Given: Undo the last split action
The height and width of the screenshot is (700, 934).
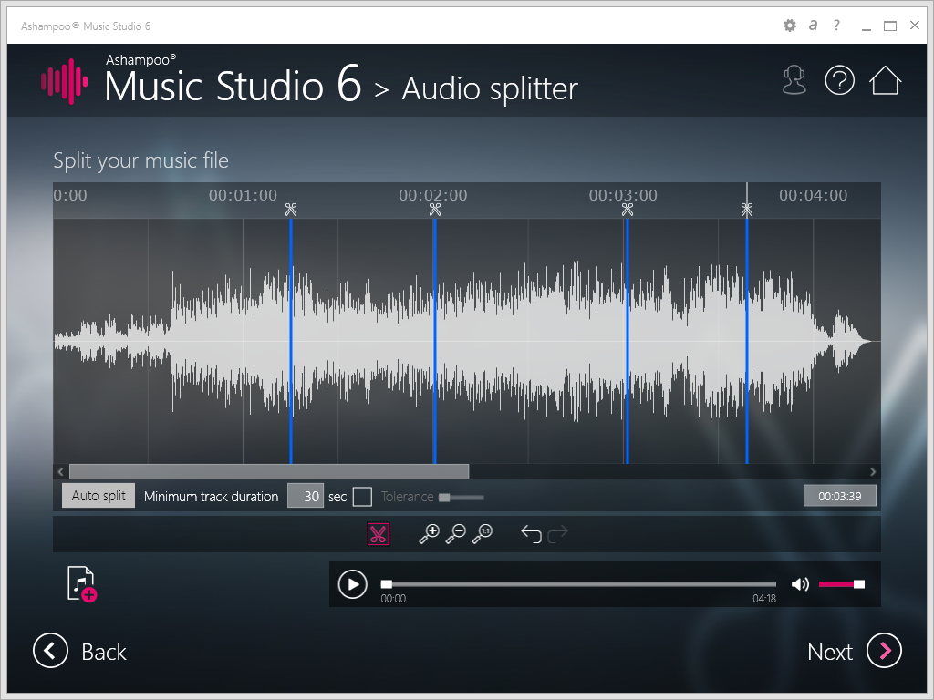Looking at the screenshot, I should 531,534.
